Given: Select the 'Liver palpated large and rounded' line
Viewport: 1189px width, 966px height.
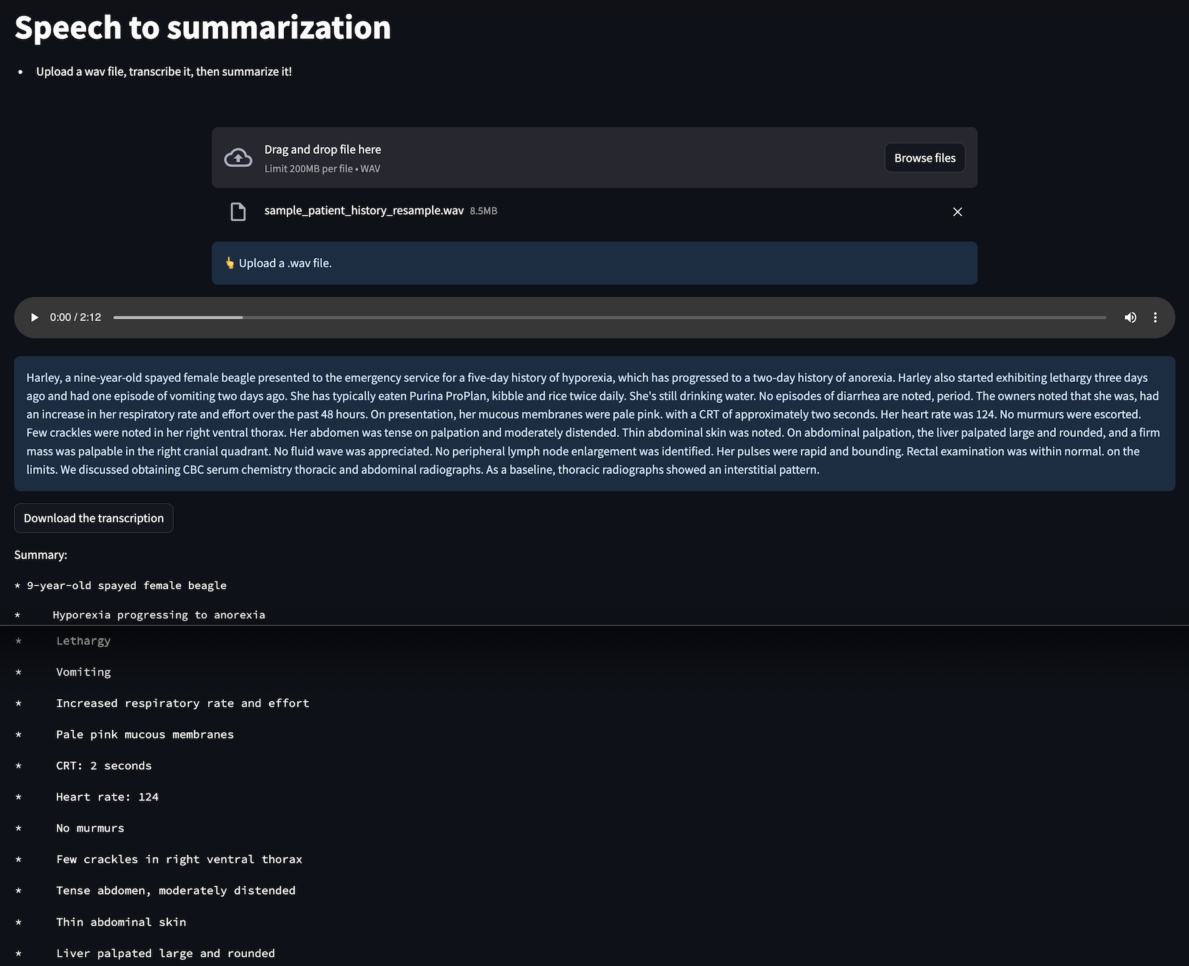Looking at the screenshot, I should coord(166,953).
